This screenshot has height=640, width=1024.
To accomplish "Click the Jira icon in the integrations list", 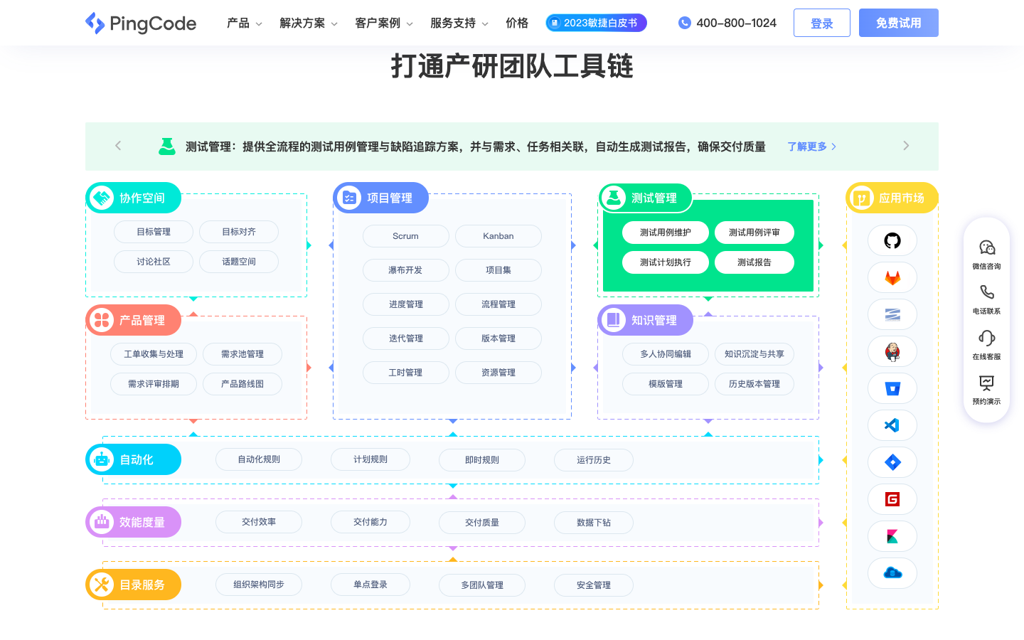I will point(892,462).
